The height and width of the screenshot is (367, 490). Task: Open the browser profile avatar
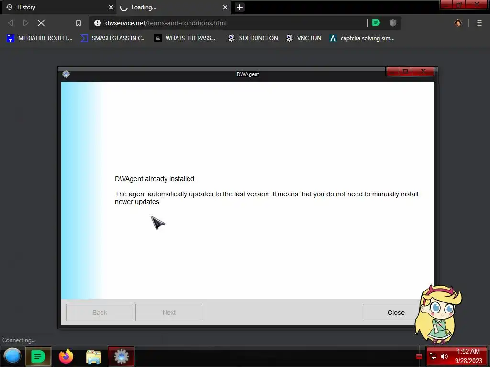tap(458, 23)
